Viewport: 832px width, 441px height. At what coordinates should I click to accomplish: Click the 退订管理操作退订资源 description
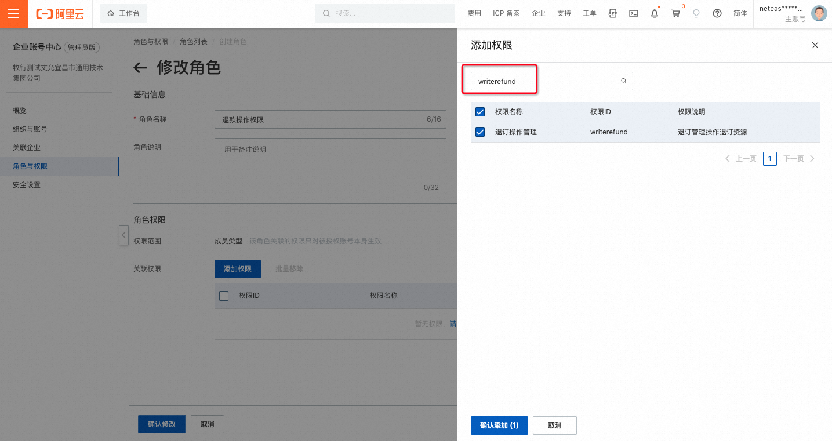coord(713,132)
